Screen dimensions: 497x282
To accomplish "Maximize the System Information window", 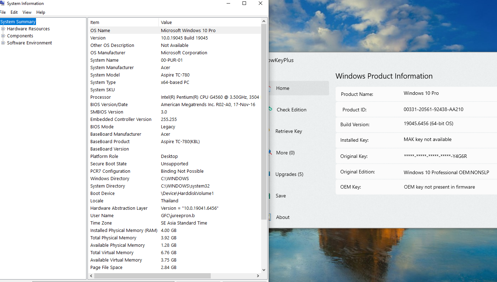I will pos(244,4).
